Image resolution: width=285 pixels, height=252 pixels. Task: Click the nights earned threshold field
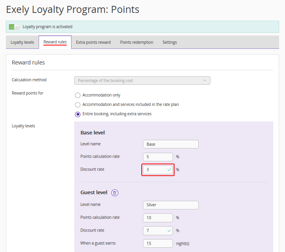[x=158, y=243]
